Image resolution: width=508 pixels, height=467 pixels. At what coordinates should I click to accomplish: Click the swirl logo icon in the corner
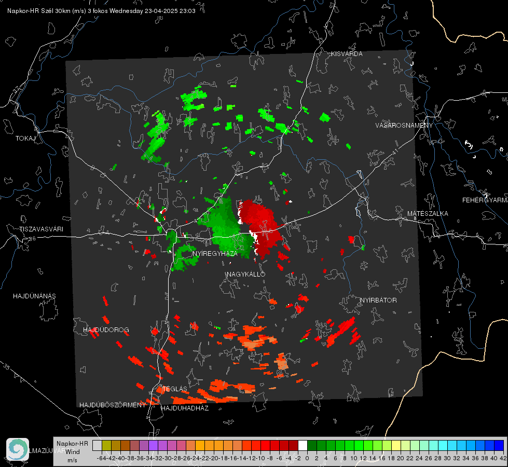click(x=18, y=449)
